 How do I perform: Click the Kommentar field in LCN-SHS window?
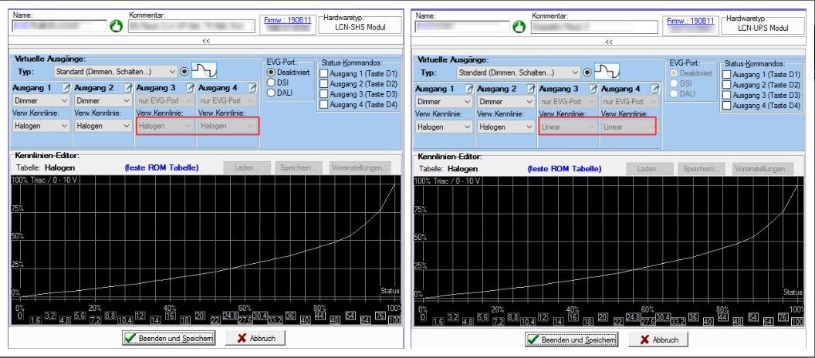click(191, 26)
